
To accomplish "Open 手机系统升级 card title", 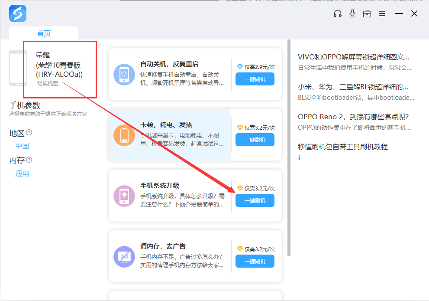I will [x=160, y=186].
